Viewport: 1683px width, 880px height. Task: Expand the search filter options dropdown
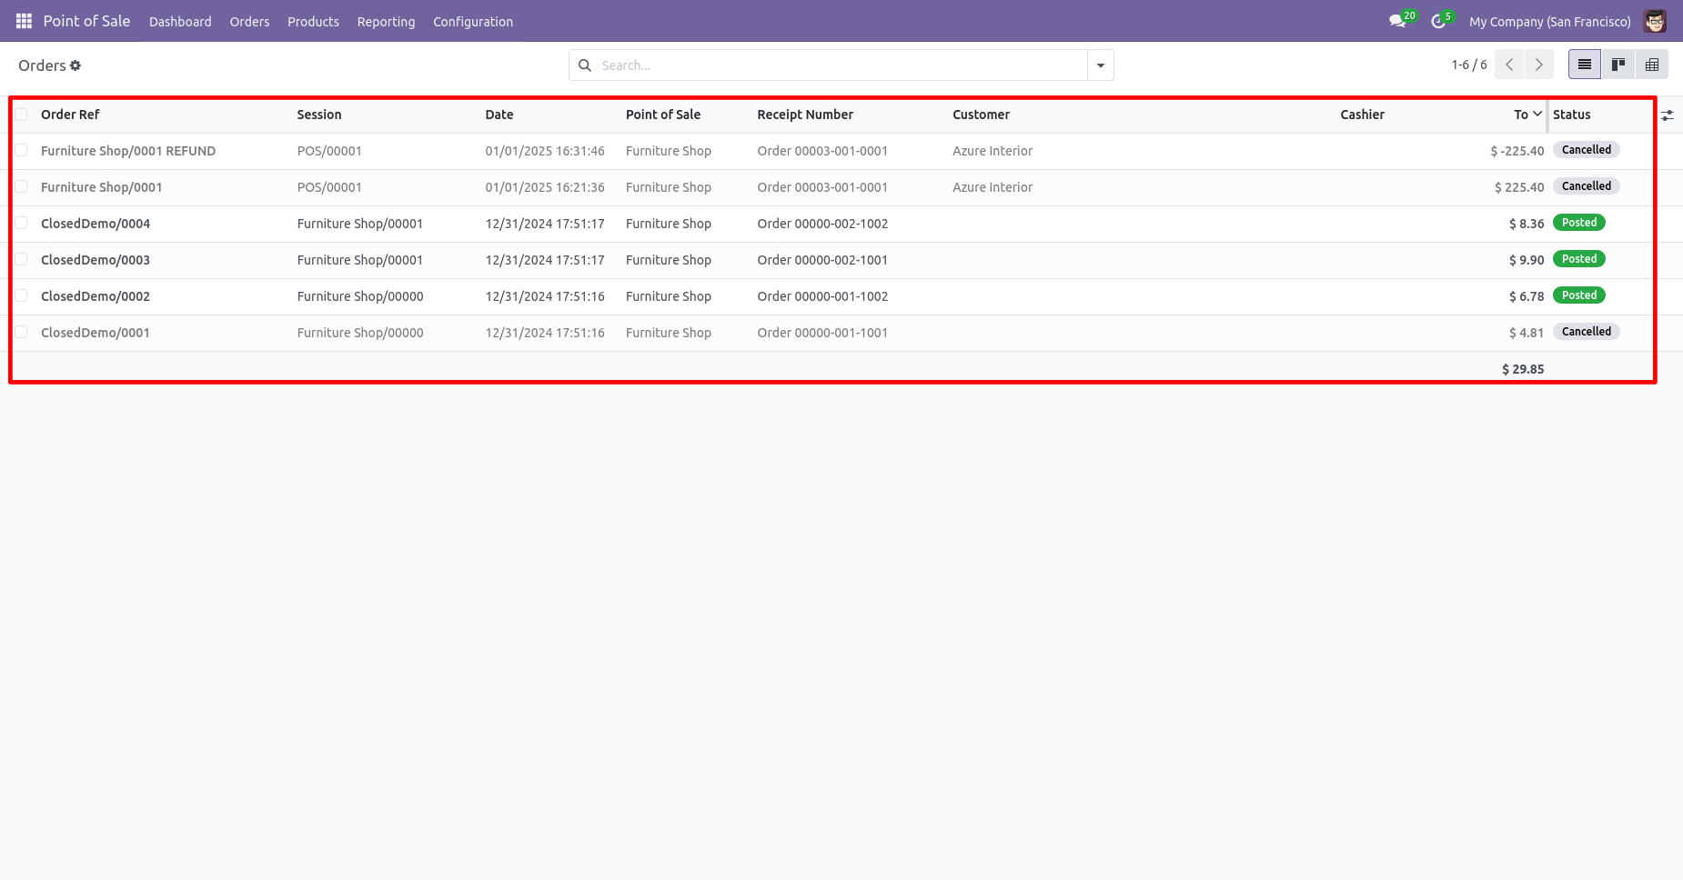1101,65
